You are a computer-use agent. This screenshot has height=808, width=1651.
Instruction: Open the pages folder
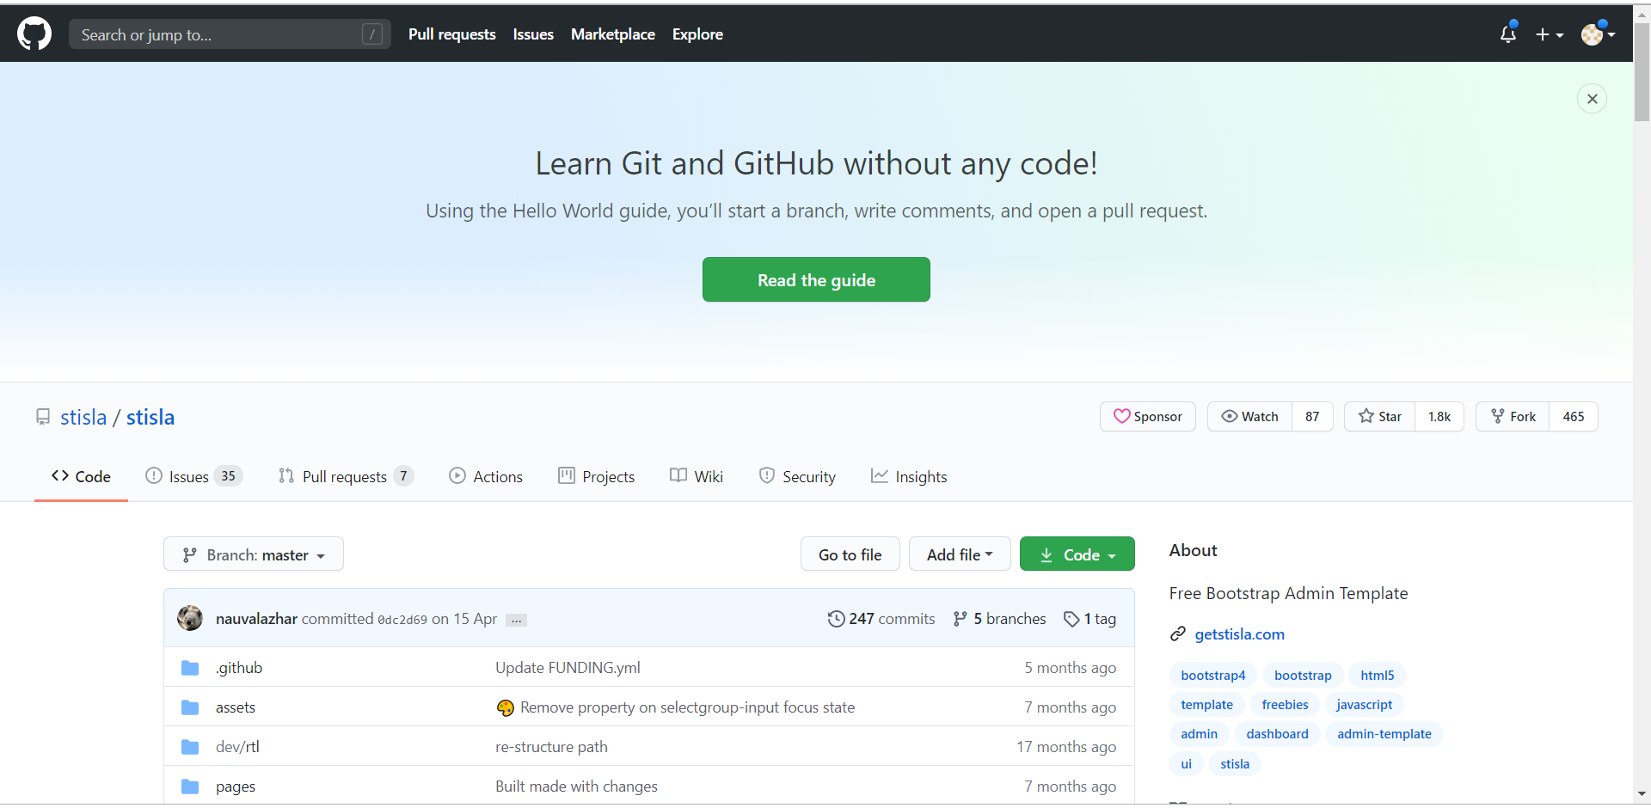point(236,787)
